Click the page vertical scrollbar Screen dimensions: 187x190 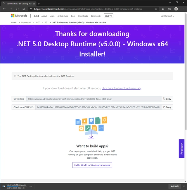(x=186, y=72)
